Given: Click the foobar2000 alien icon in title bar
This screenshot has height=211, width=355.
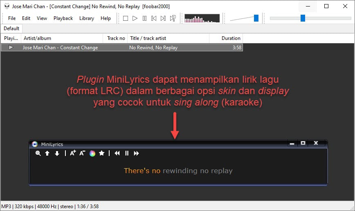Looking at the screenshot, I should click(7, 6).
